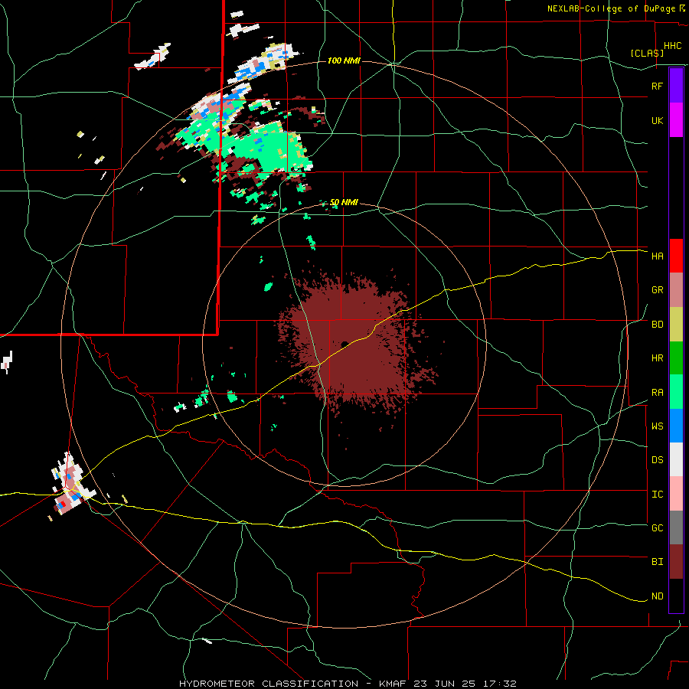
Task: Select the IC pink legend swatch
Action: (x=676, y=494)
